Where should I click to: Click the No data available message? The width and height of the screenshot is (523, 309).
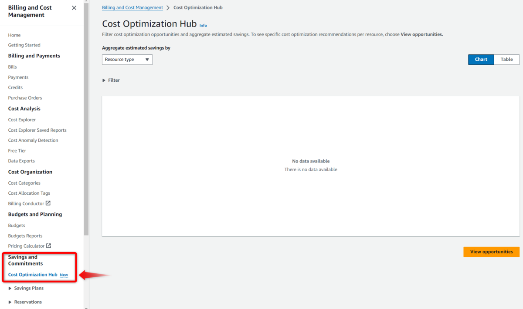pyautogui.click(x=311, y=161)
